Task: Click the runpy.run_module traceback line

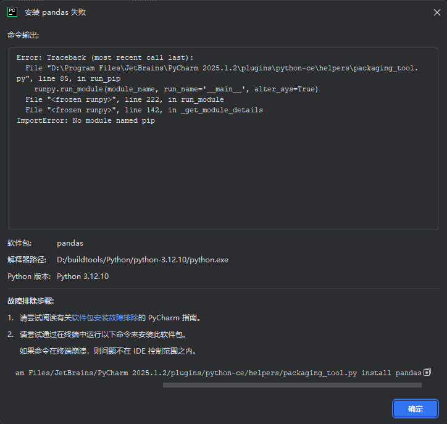Action: click(176, 89)
